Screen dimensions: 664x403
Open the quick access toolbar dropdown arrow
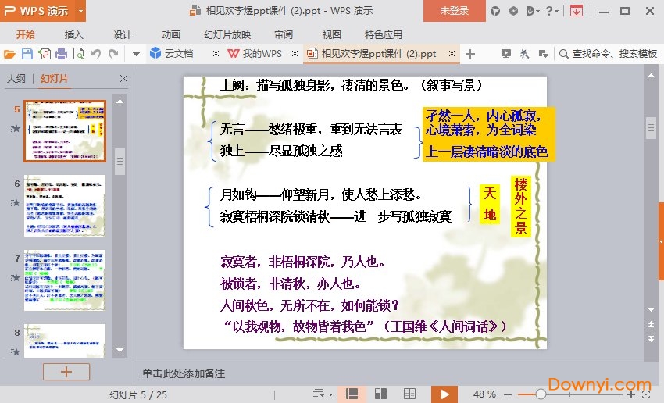(135, 54)
